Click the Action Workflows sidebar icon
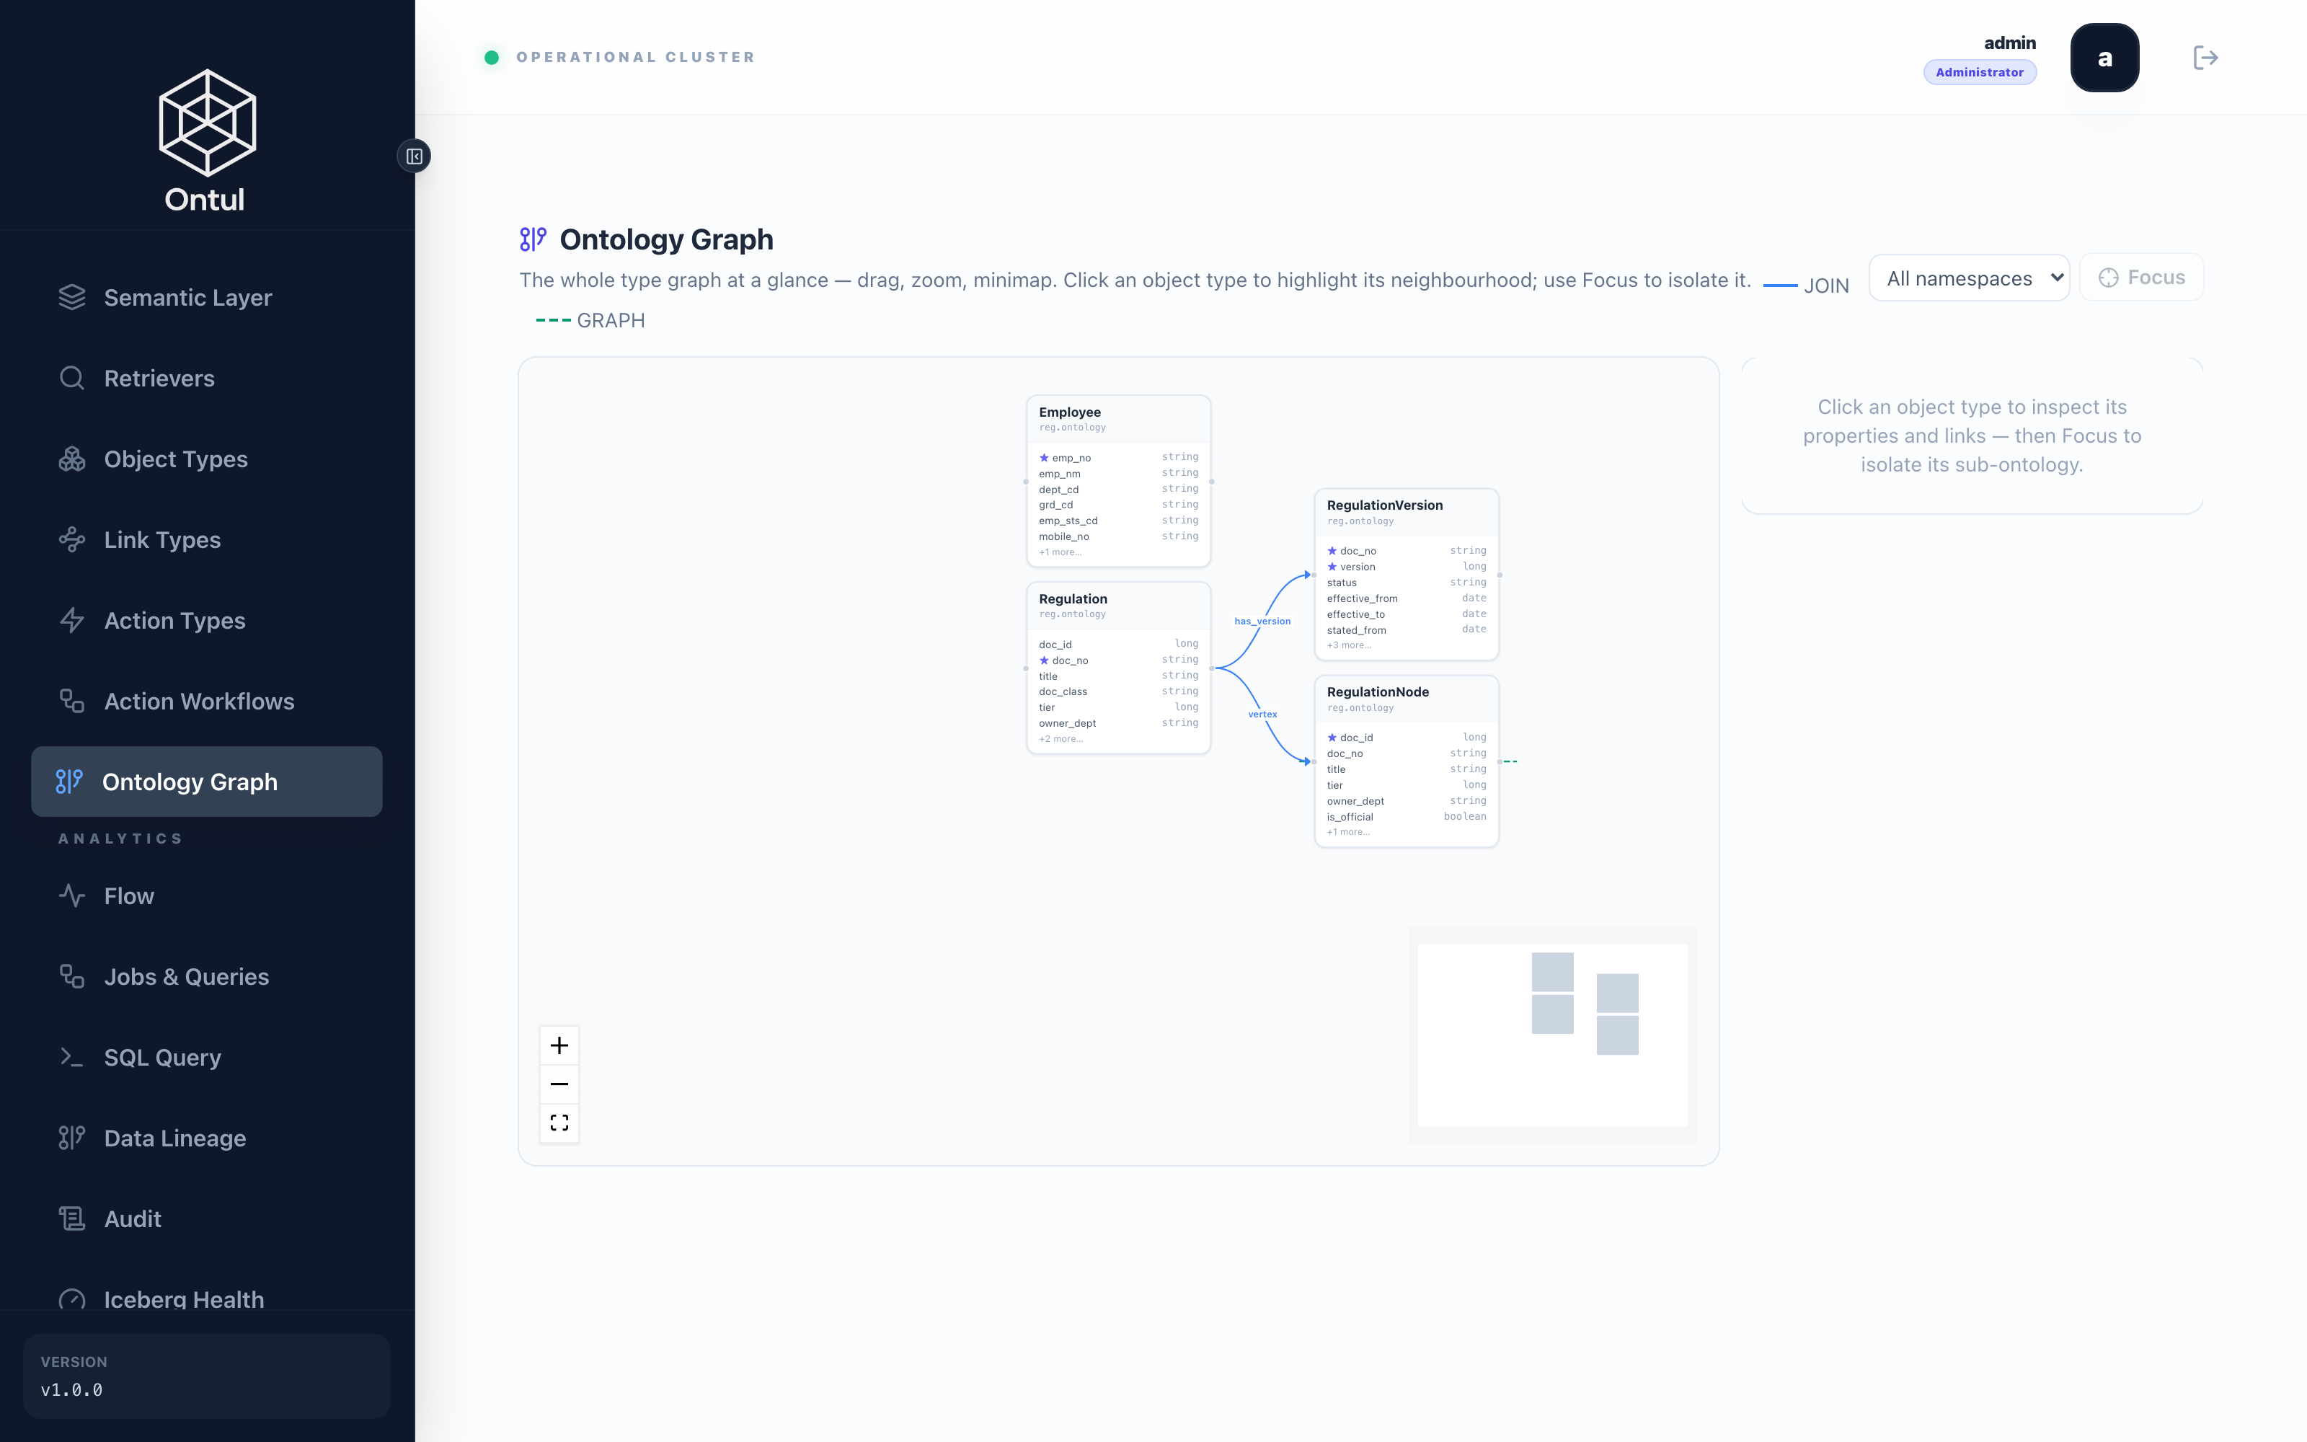Screen dimensions: 2307x1442 71,701
